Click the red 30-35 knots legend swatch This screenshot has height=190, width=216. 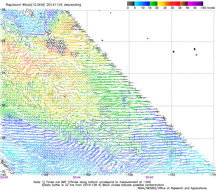[x=176, y=4]
